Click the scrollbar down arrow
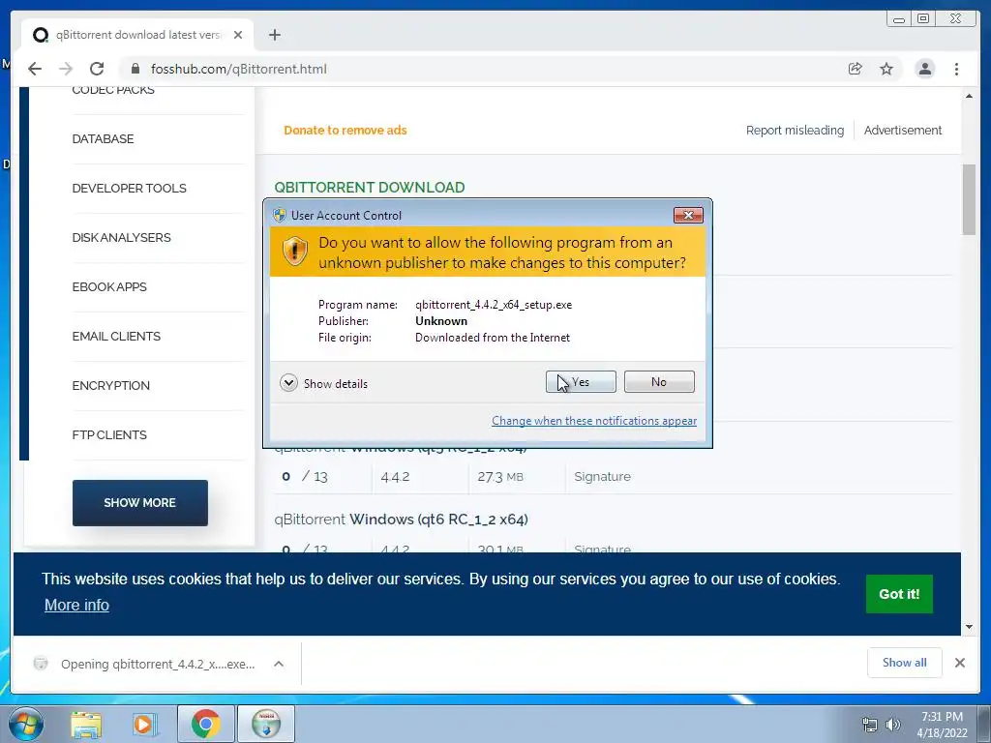 coord(969,627)
